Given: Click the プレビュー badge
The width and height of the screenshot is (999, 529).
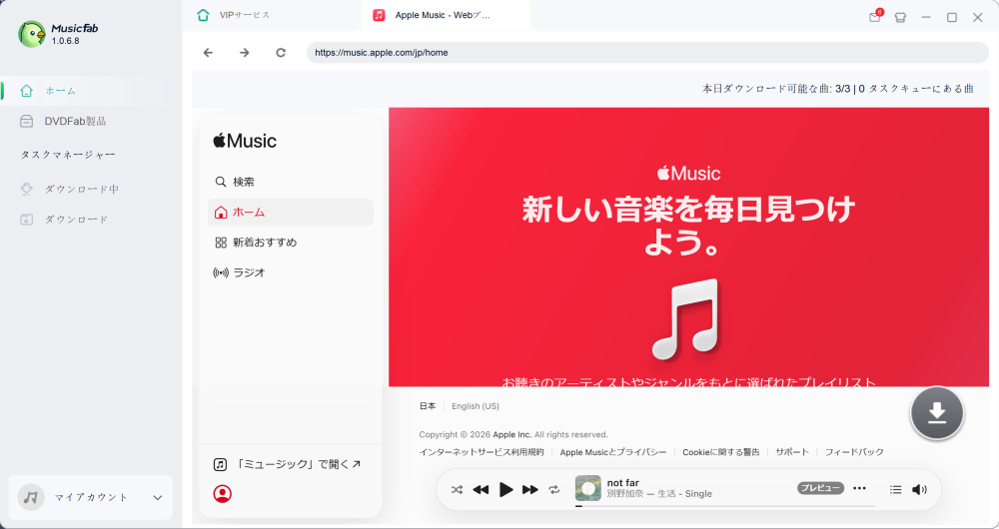Looking at the screenshot, I should point(820,488).
